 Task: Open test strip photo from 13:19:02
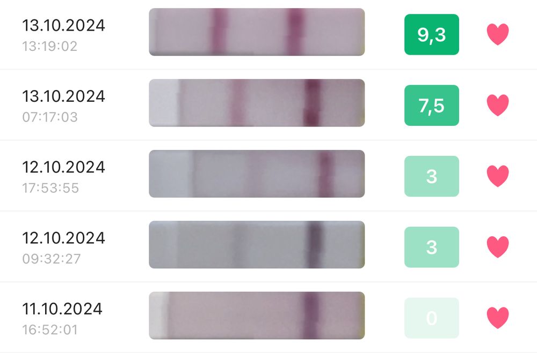(x=257, y=32)
